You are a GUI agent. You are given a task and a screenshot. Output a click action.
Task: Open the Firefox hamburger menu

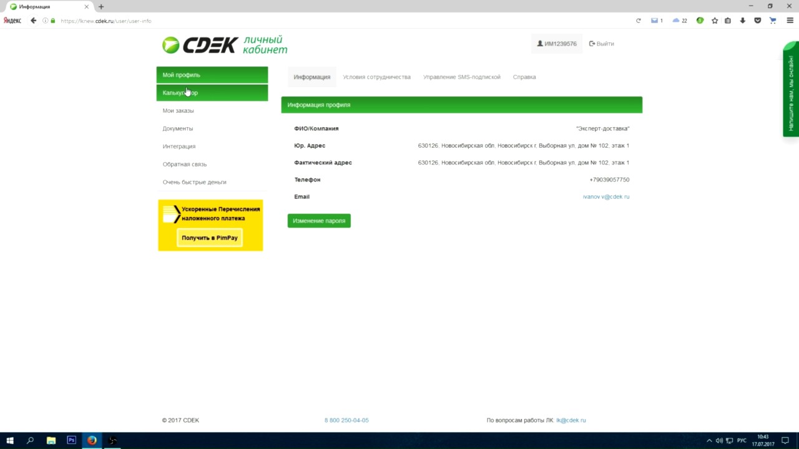pos(790,21)
